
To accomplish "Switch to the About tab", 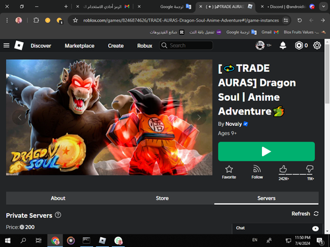I will (58, 198).
